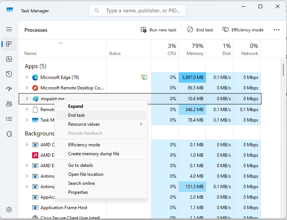Click the vertical scrollbar thumb

(x=283, y=70)
